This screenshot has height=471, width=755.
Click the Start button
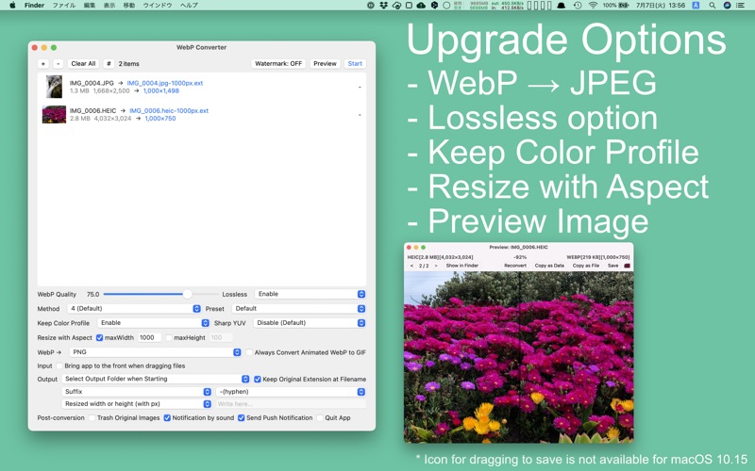tap(355, 63)
